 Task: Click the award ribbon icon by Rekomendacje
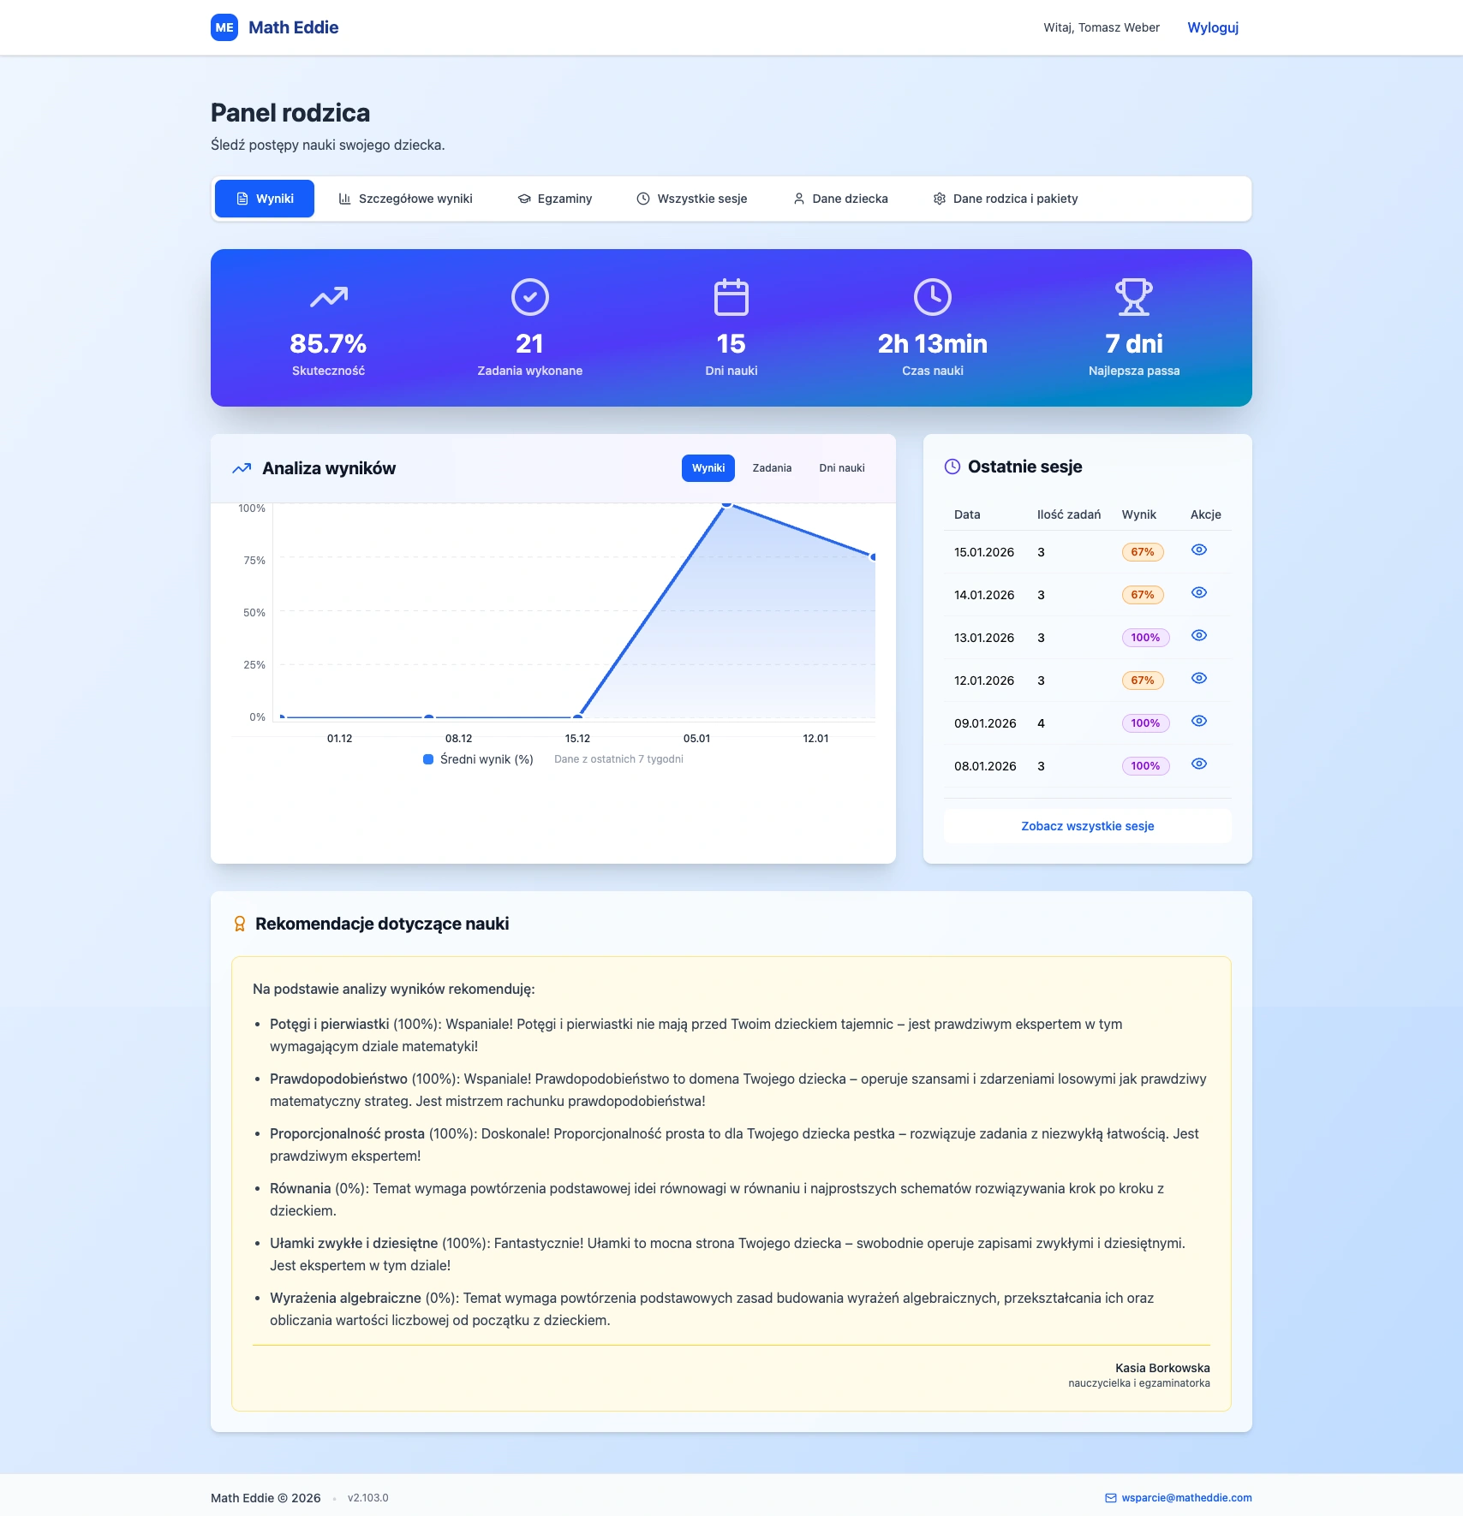coord(240,924)
